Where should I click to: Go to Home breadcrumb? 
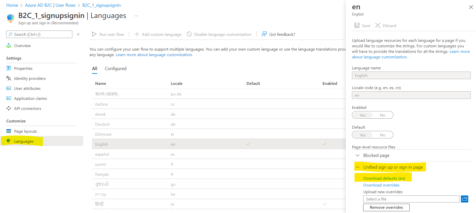[12, 5]
